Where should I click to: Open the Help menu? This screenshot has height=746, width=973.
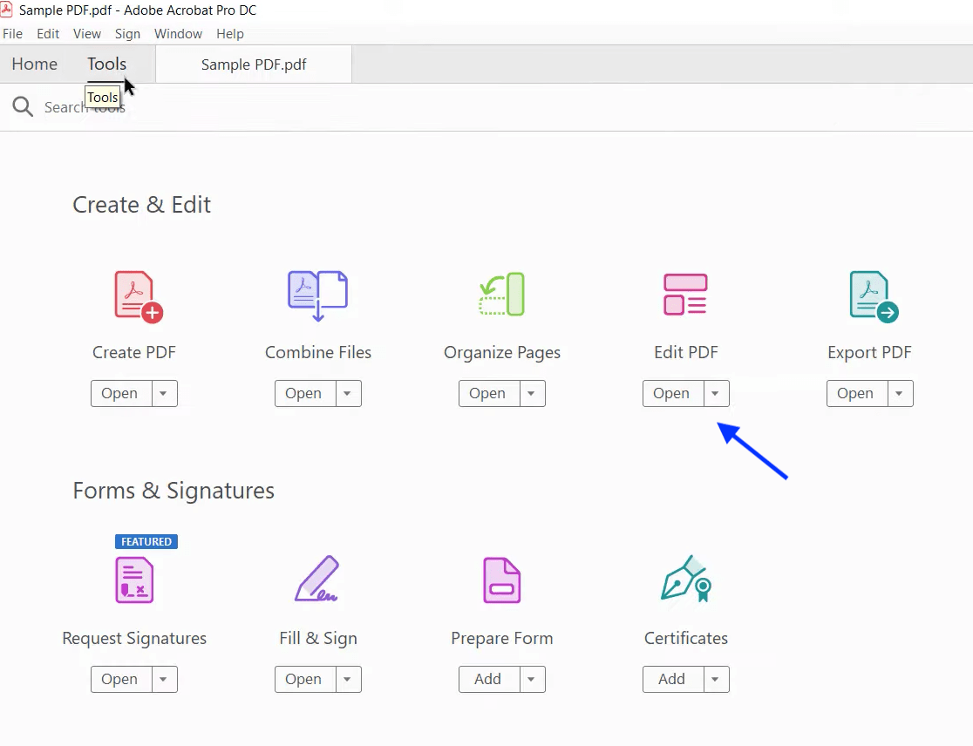click(x=229, y=33)
